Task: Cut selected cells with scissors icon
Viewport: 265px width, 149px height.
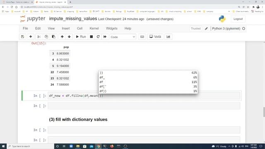Action: [x=39, y=37]
